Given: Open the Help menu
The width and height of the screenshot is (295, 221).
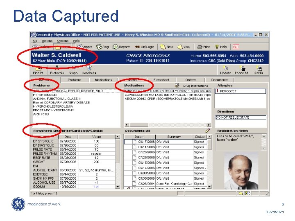Looking at the screenshot, I should coord(76,41).
